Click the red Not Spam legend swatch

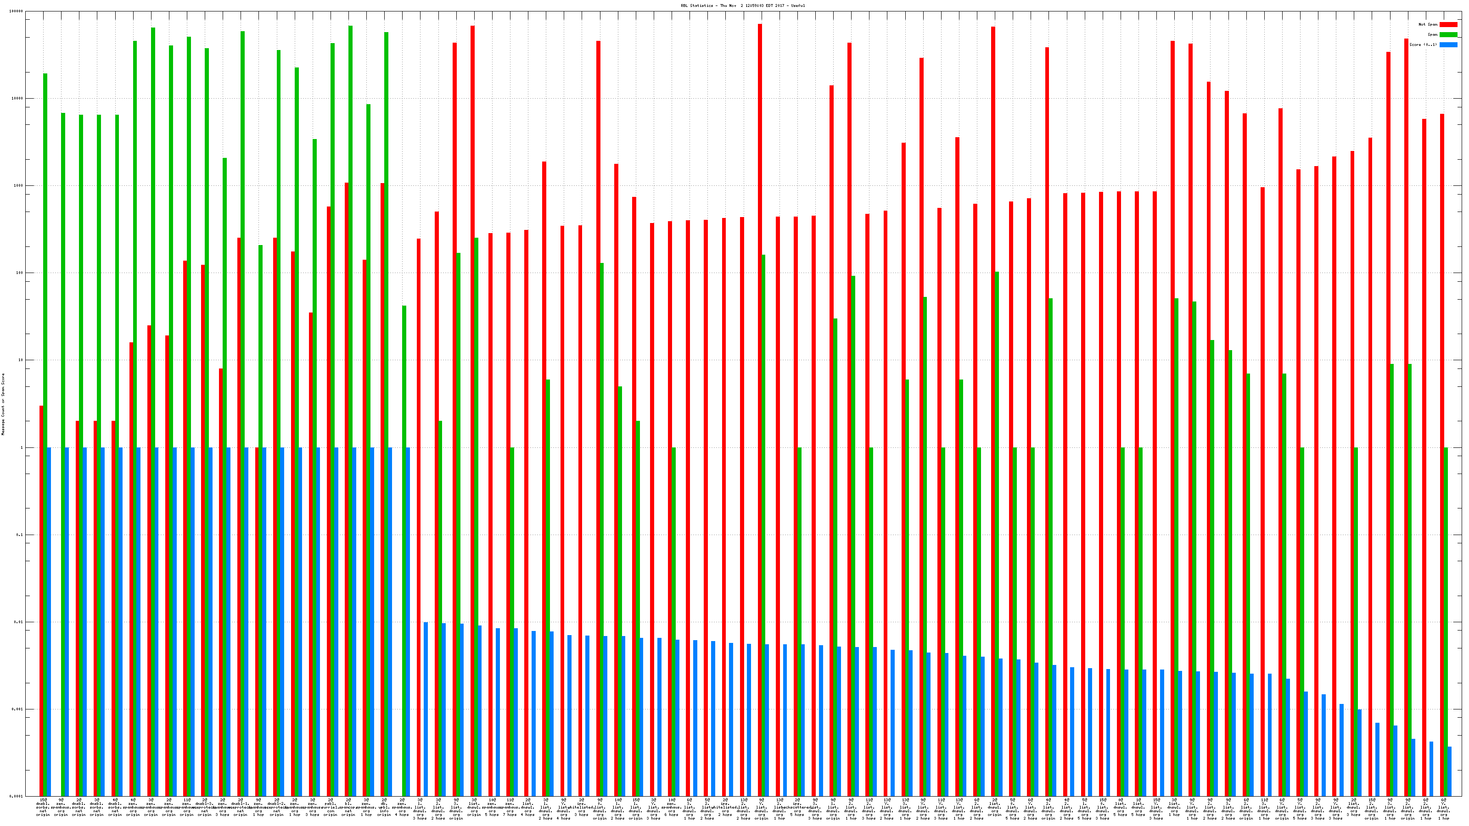pyautogui.click(x=1448, y=24)
